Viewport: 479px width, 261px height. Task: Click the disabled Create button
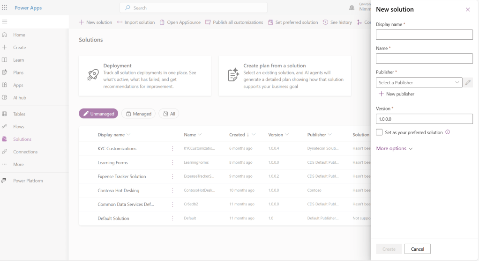(389, 249)
